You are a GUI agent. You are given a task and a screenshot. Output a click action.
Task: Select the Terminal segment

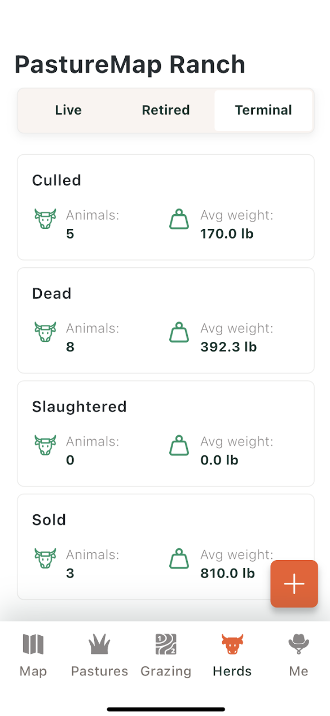263,110
